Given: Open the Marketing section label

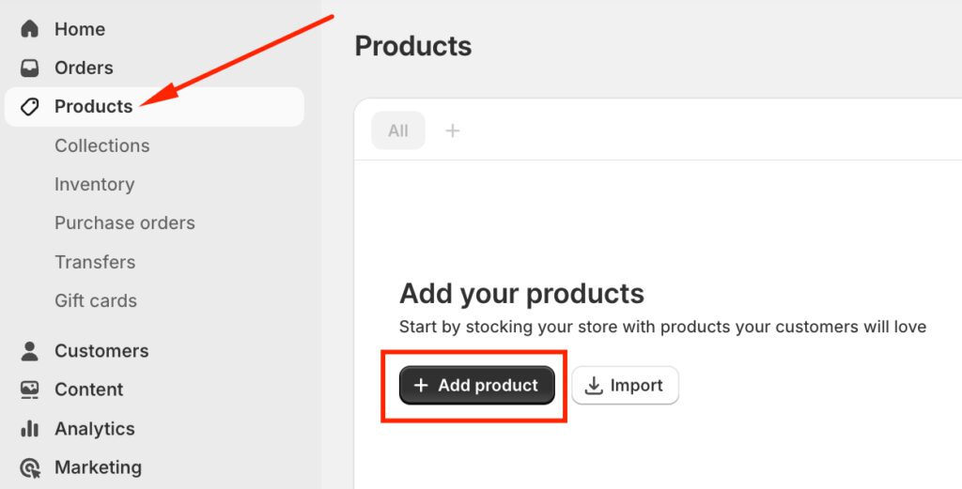Looking at the screenshot, I should (x=98, y=467).
